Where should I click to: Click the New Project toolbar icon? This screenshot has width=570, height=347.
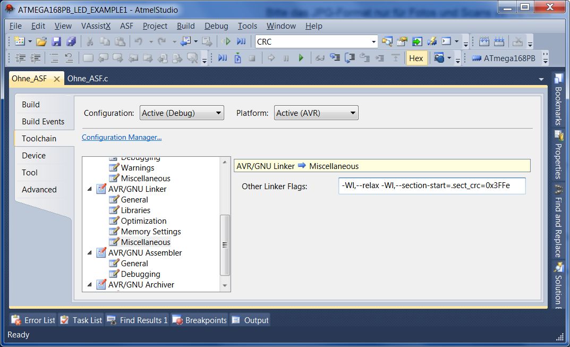[19, 41]
